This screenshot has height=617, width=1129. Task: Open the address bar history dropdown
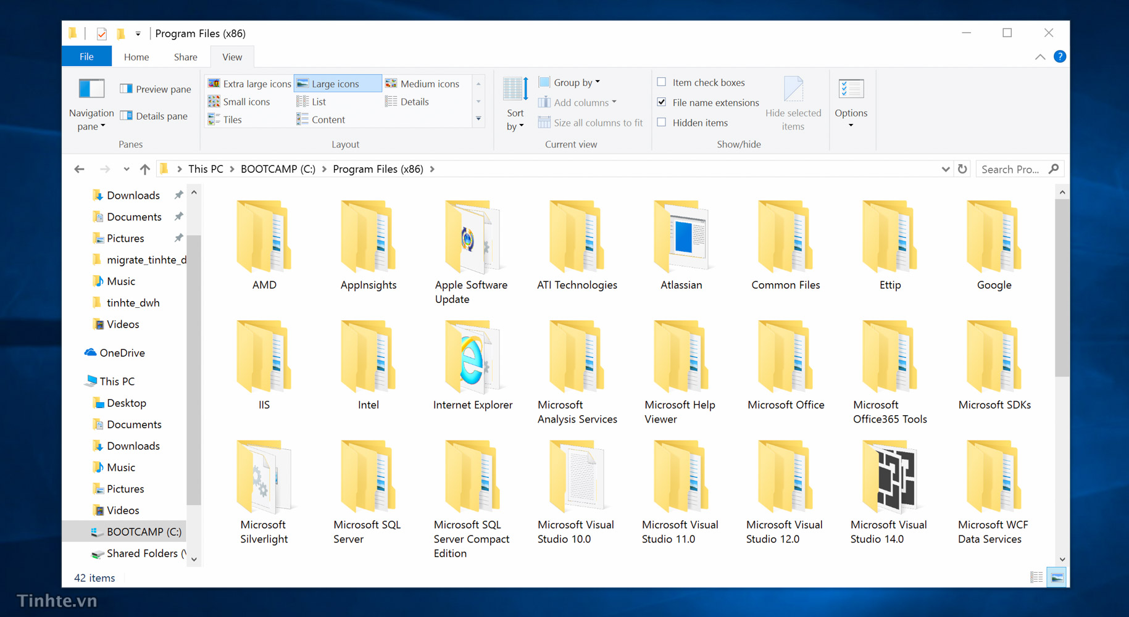coord(945,169)
